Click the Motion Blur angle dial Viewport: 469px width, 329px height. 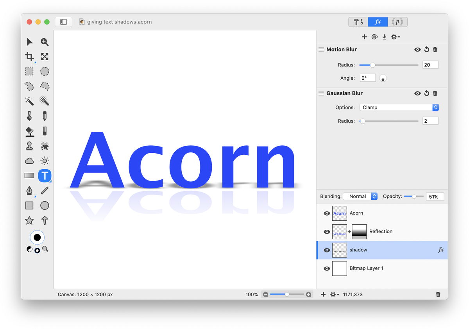click(383, 78)
